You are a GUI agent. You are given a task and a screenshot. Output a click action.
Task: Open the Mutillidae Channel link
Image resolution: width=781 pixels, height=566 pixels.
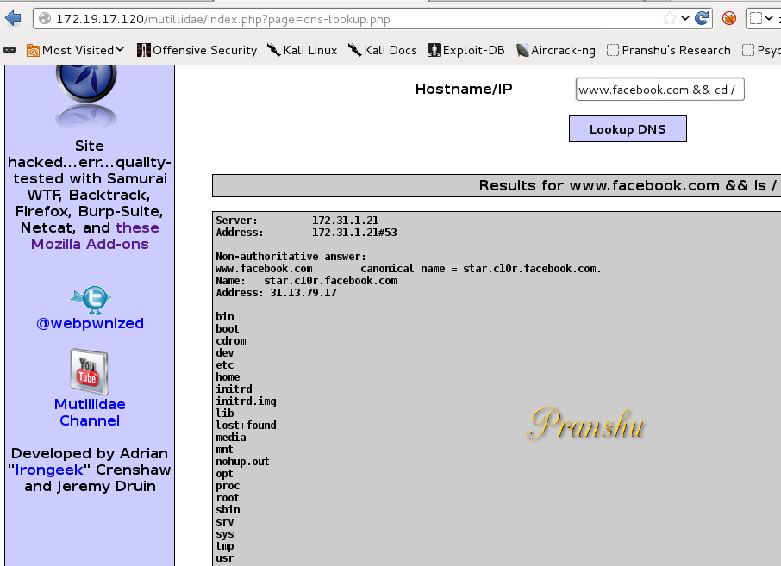pos(90,412)
